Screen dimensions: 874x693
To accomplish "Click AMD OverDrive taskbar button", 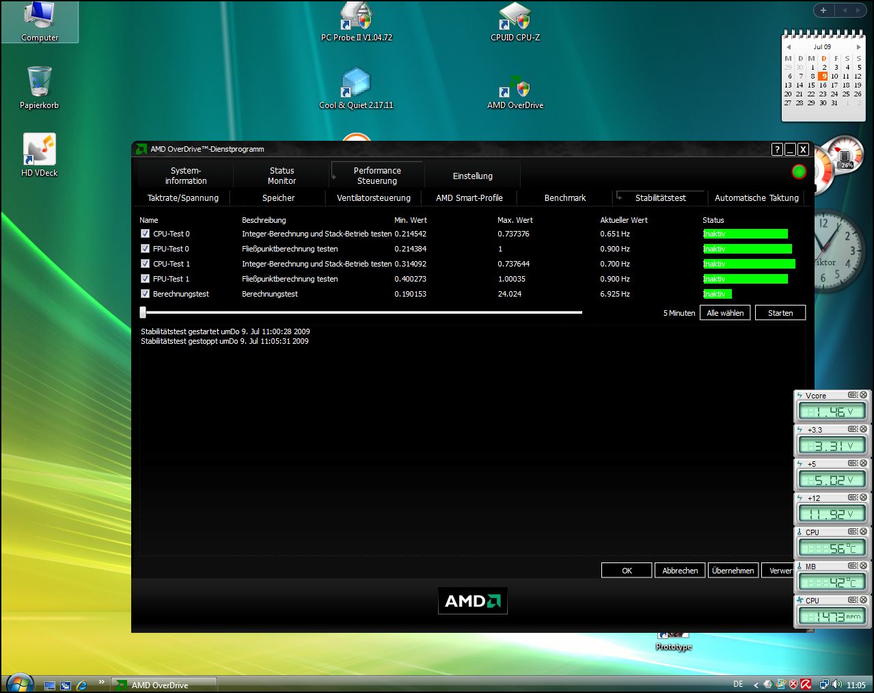I will 165,685.
